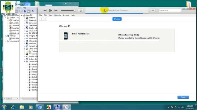Select Event Viewer in the console tree
The width and height of the screenshot is (197, 110).
(x=14, y=23)
